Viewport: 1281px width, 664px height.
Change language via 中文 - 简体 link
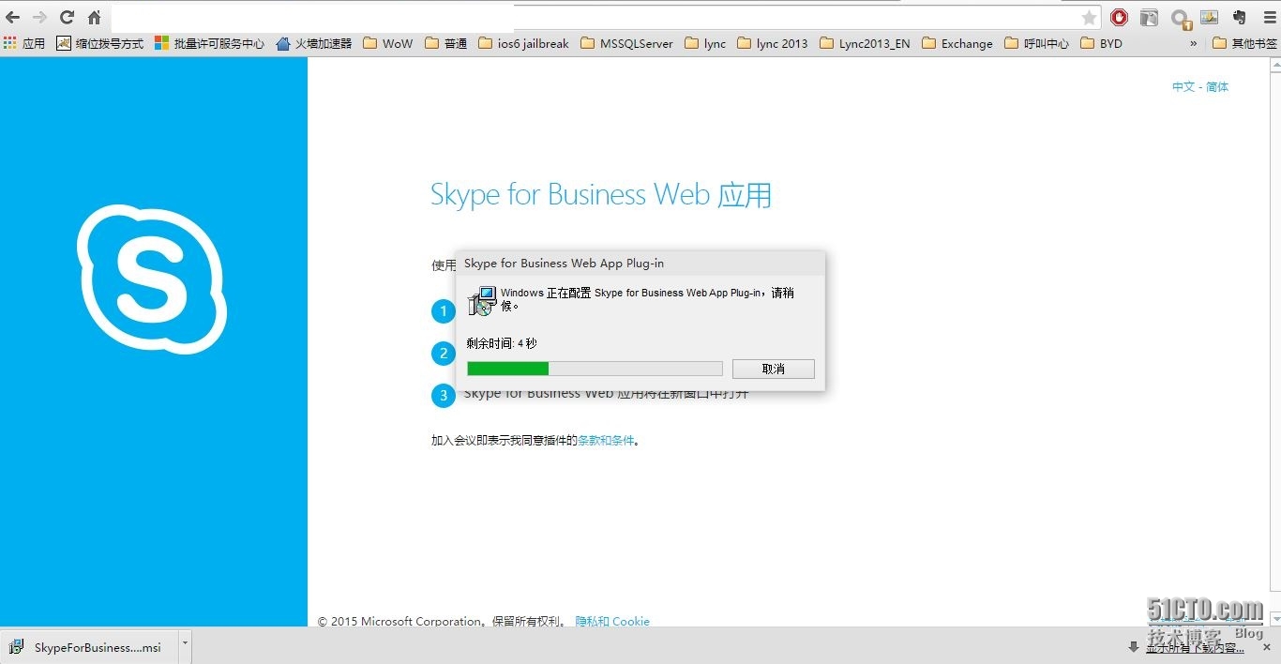coord(1199,86)
